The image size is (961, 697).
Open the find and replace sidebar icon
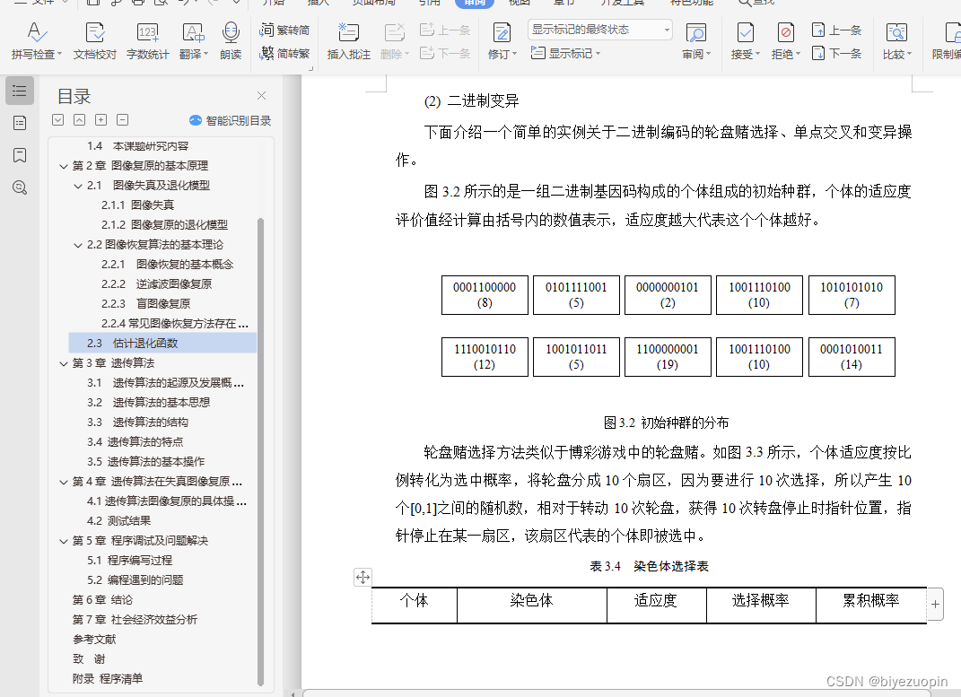20,187
